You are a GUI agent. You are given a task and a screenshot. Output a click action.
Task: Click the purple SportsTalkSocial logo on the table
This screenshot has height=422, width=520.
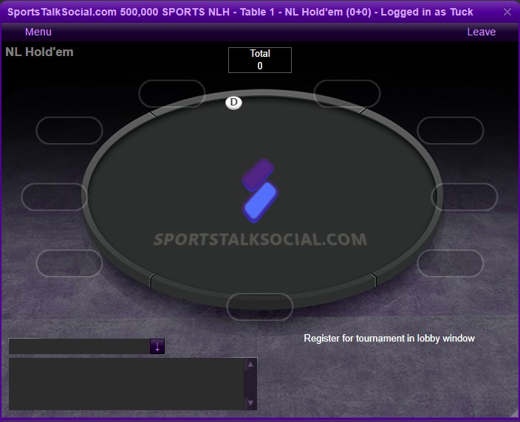260,190
